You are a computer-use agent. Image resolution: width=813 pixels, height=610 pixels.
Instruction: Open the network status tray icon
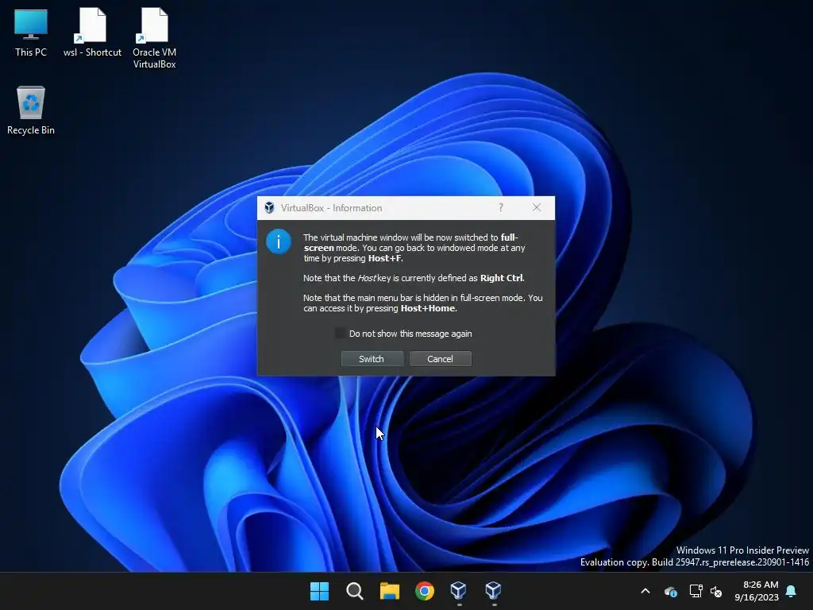(695, 591)
